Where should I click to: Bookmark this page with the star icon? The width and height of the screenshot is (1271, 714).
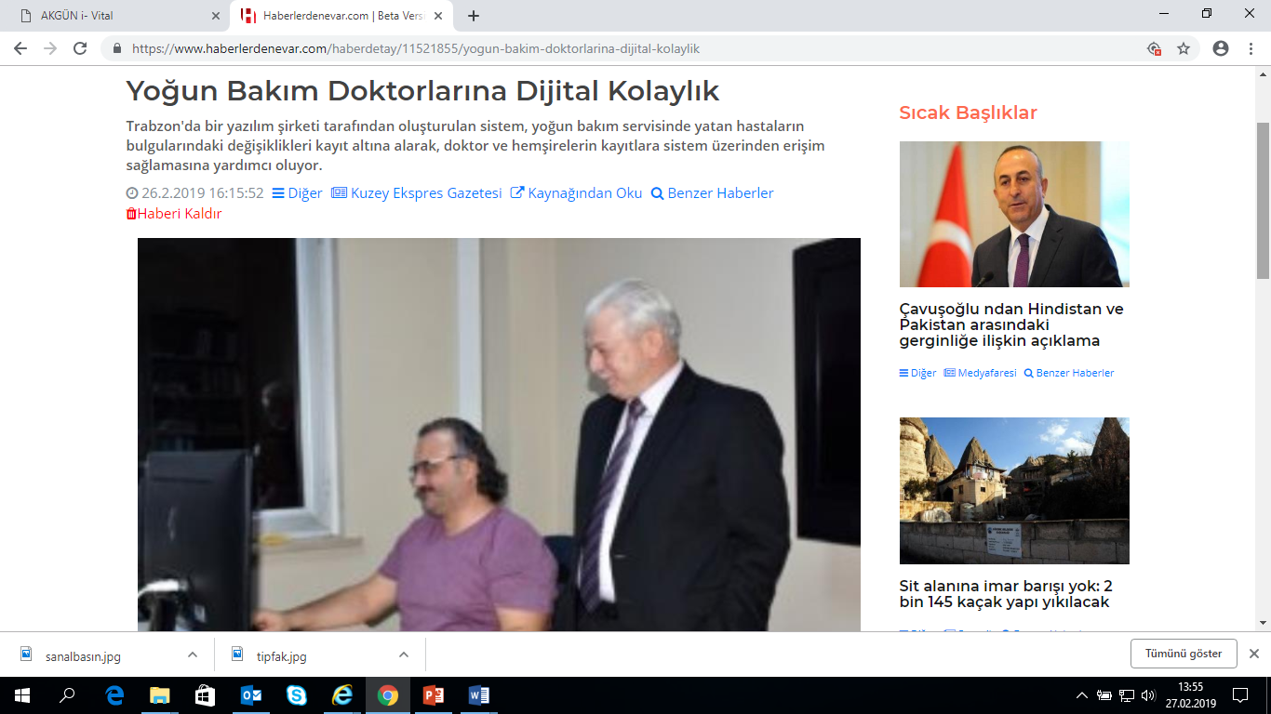pos(1184,48)
